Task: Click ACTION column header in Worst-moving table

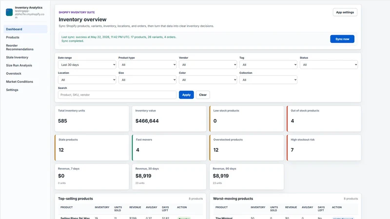Action: pos(337,207)
